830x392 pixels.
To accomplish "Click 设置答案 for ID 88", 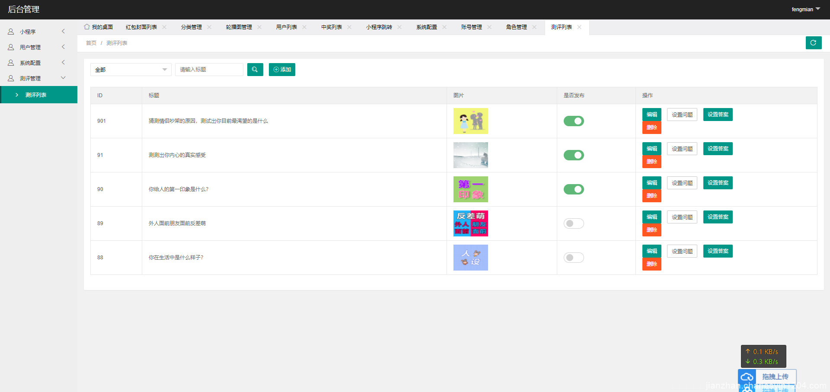I will (x=718, y=251).
